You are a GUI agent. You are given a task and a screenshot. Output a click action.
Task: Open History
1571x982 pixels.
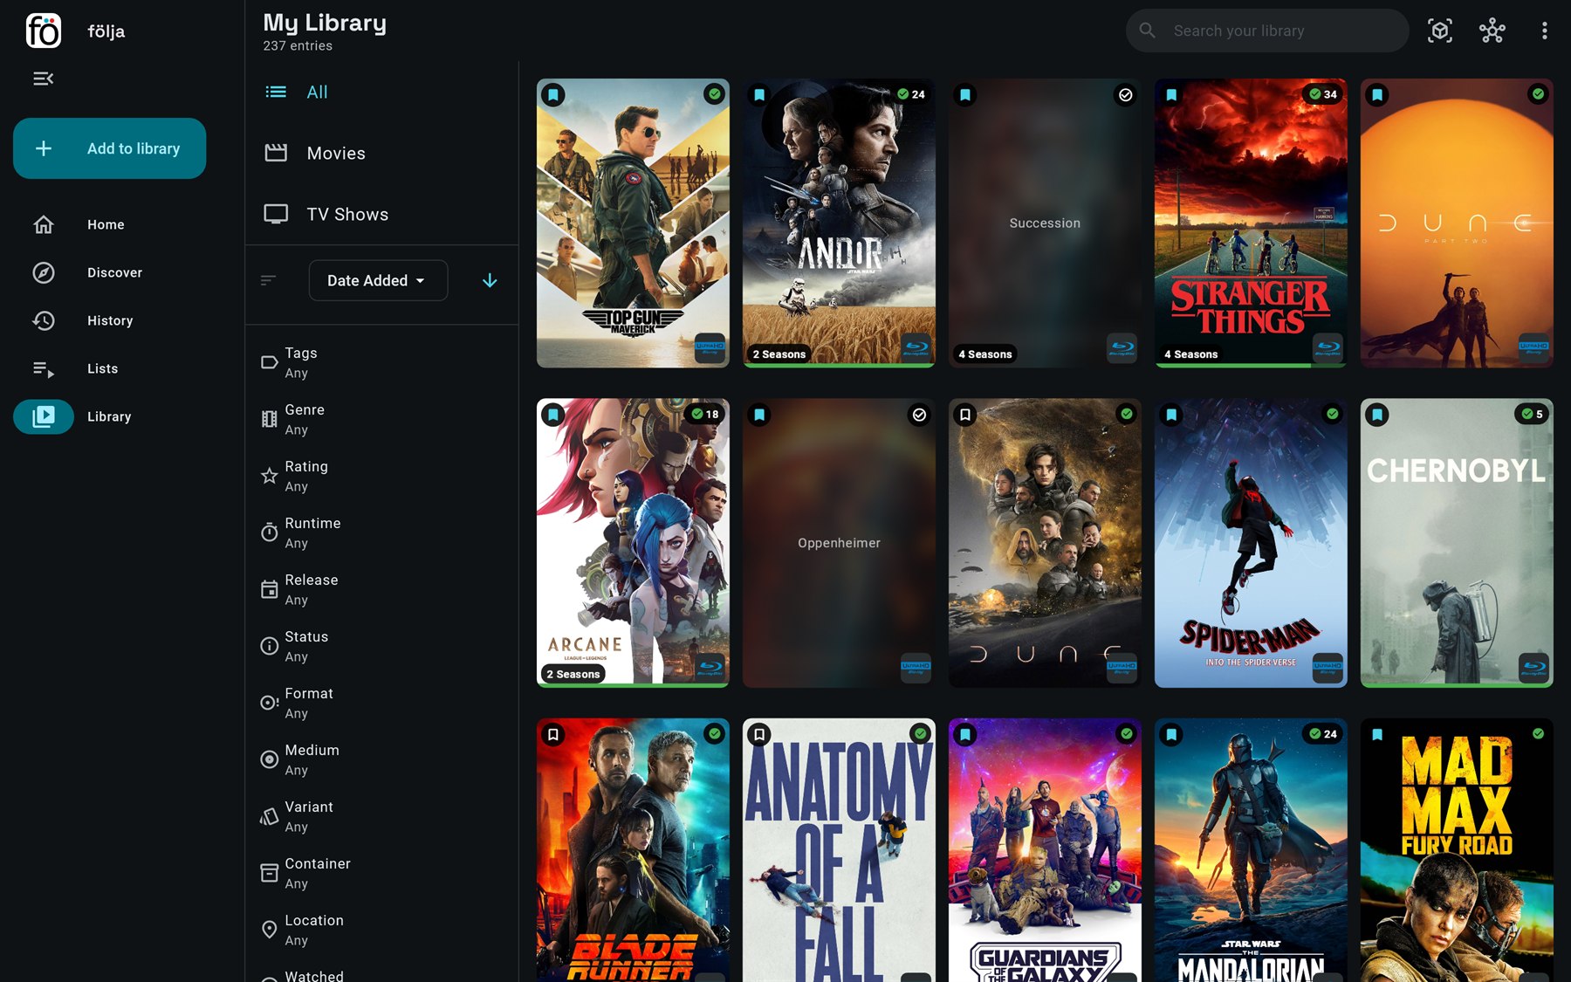click(x=110, y=320)
